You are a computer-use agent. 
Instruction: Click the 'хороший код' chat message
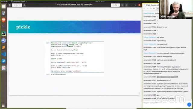(x=161, y=41)
